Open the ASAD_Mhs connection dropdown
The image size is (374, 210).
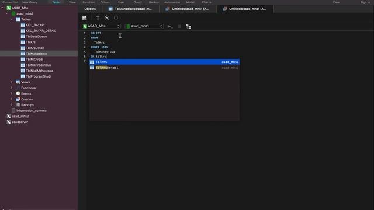click(x=101, y=26)
